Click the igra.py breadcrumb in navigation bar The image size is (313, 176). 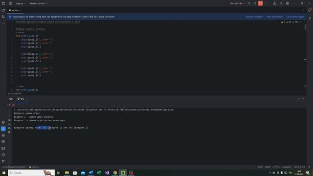pyautogui.click(x=34, y=167)
